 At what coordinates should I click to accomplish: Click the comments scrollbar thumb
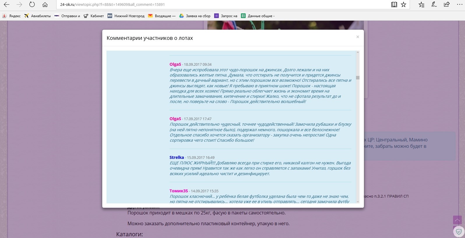358,78
